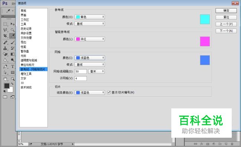Click the 确定 button

click(x=226, y=11)
